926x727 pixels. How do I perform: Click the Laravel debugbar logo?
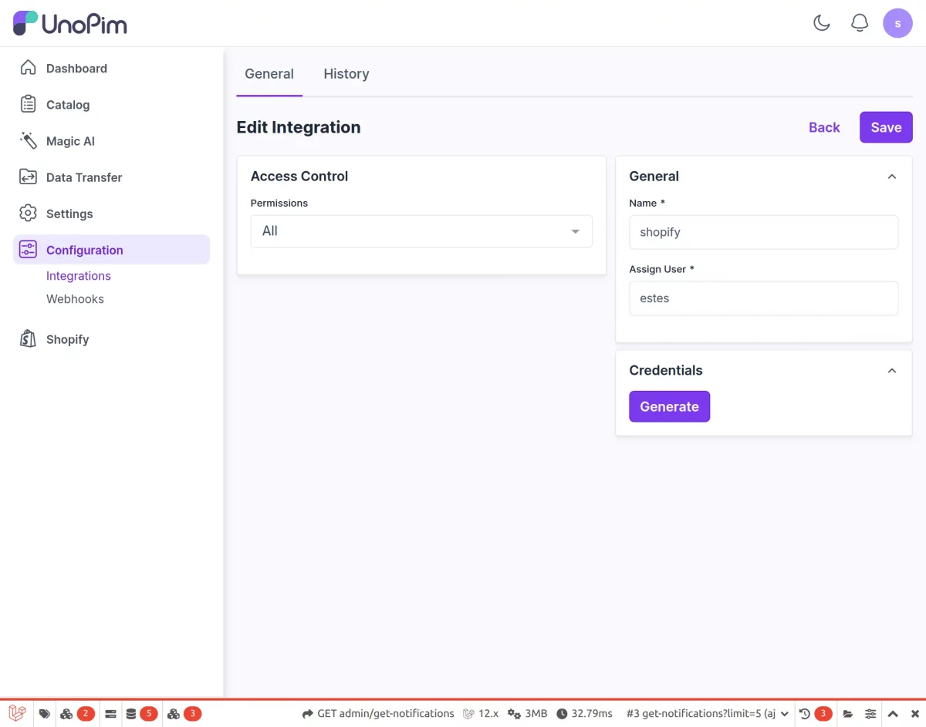coord(17,714)
